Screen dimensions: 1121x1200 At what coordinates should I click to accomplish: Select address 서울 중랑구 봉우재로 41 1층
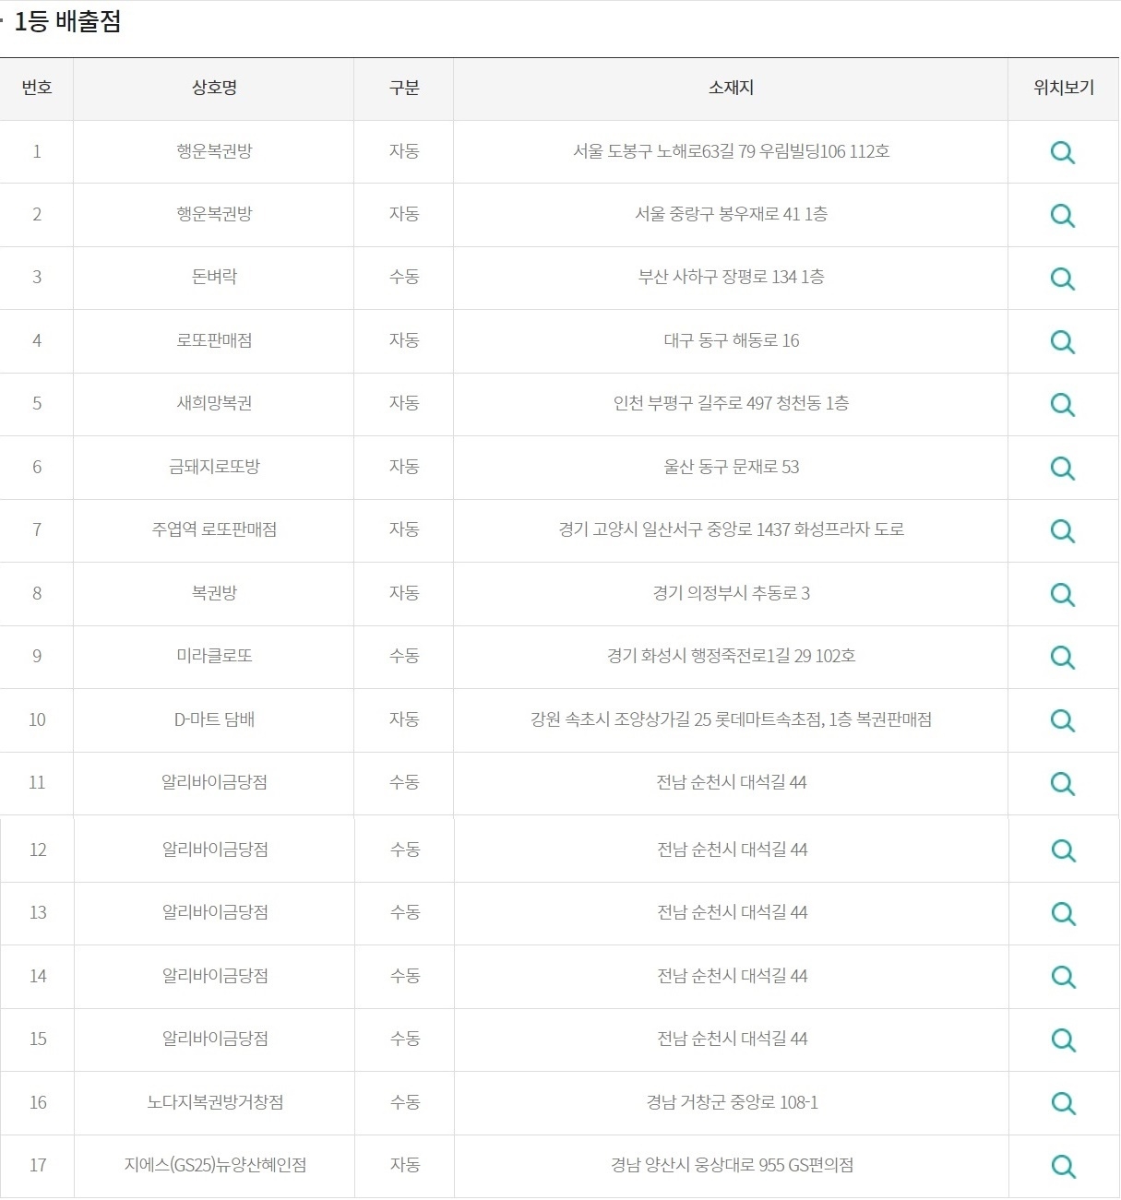731,214
